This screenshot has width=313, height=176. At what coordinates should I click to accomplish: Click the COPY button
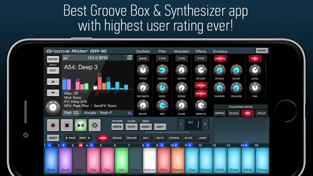(131, 127)
